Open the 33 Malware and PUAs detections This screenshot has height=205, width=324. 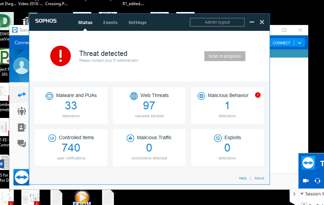71,106
